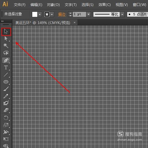Select the Pen tool
Image resolution: width=148 pixels, height=148 pixels.
click(6, 60)
